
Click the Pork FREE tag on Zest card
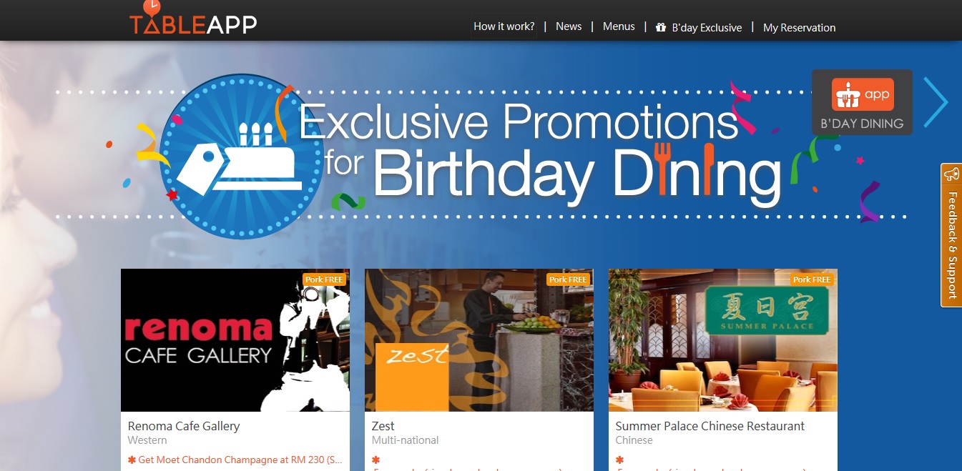tap(569, 279)
